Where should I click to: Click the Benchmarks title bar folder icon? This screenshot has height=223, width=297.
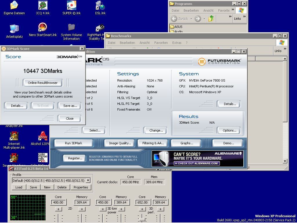coord(108,36)
